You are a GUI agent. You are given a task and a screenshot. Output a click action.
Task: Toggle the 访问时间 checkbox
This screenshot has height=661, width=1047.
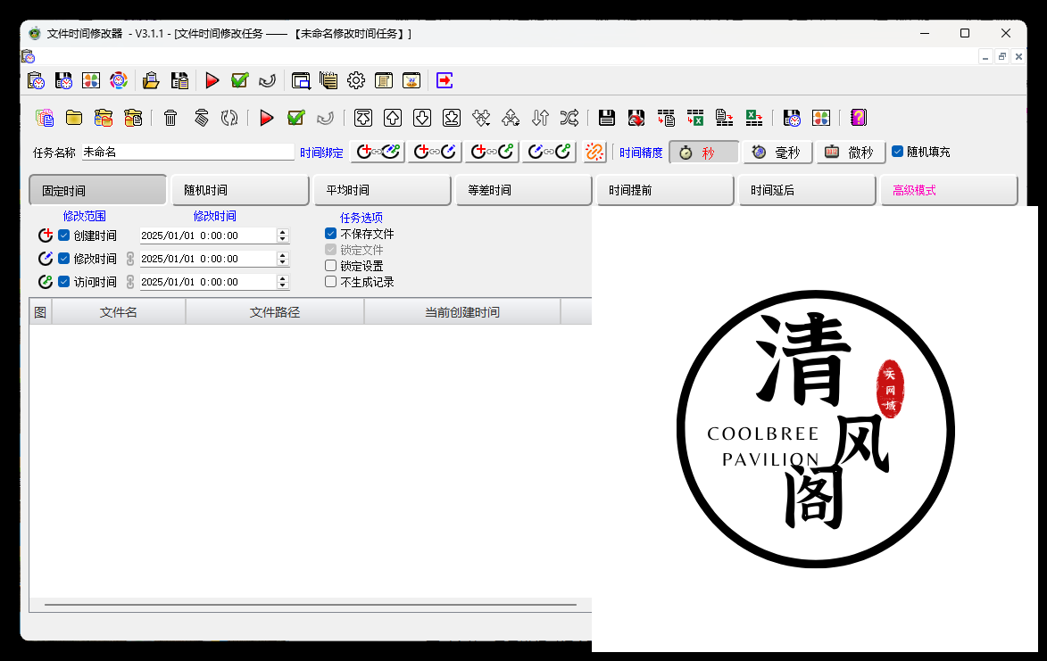click(x=64, y=282)
